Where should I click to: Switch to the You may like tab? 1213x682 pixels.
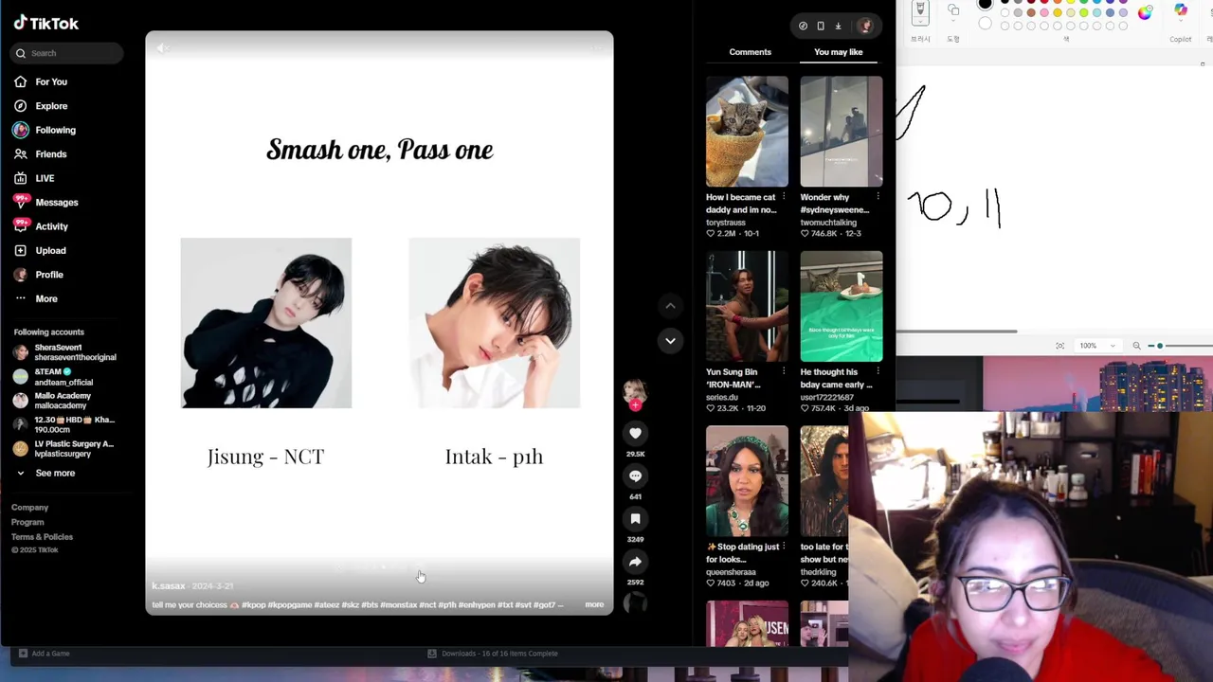[x=838, y=52]
